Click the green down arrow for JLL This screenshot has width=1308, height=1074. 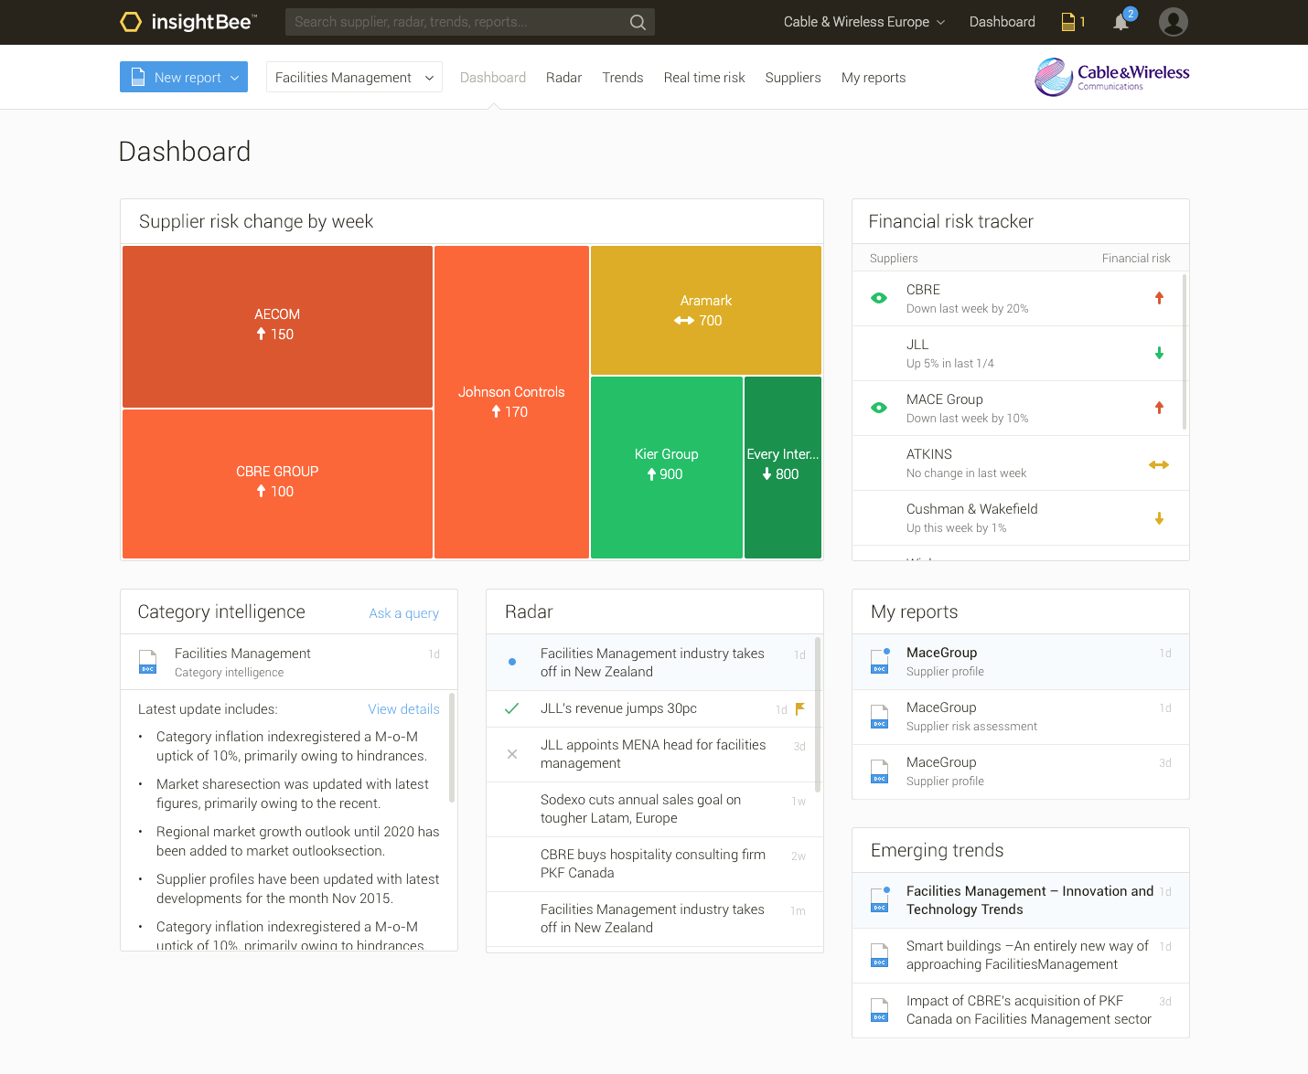[x=1159, y=353]
